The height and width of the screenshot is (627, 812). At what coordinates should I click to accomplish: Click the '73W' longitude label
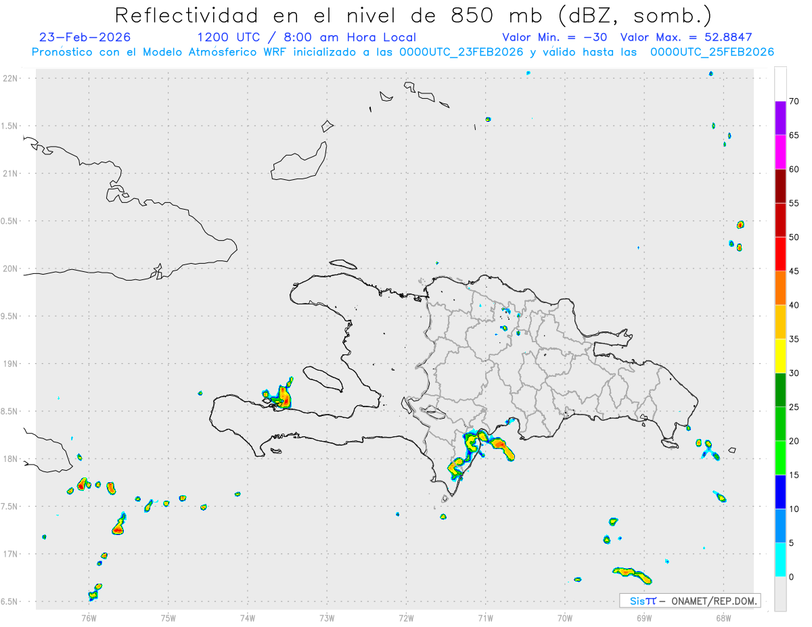pyautogui.click(x=327, y=618)
